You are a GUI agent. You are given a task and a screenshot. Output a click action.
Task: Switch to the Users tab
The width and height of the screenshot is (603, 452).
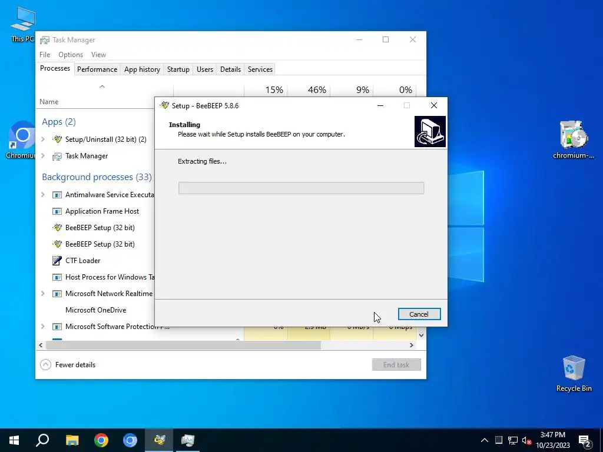click(204, 69)
